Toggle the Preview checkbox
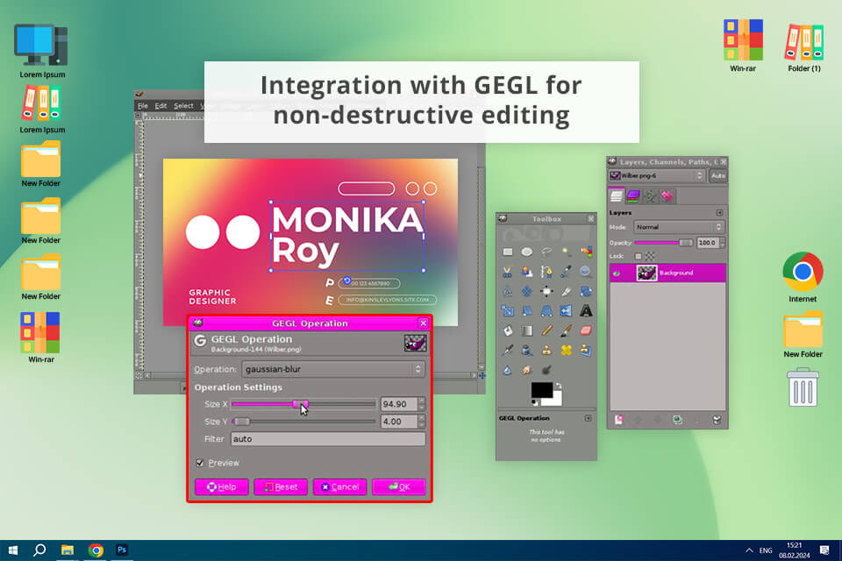 coord(200,463)
